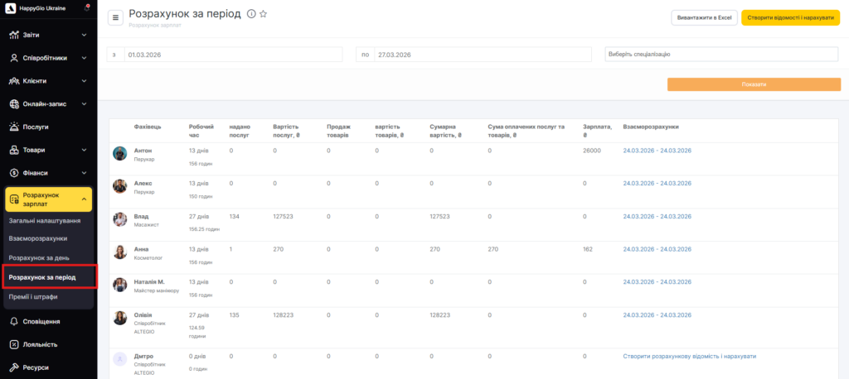
Task: Open Антон's settlement date link
Action: point(657,151)
